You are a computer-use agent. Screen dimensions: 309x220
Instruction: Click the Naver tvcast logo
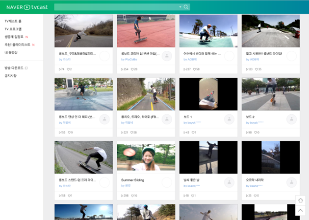(x=27, y=7)
